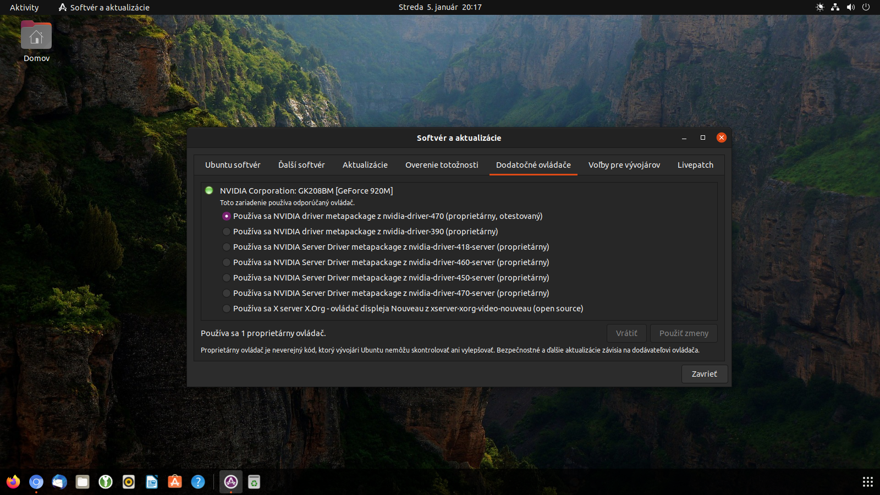Launch Rhythmbox music player from dock

[x=129, y=482]
